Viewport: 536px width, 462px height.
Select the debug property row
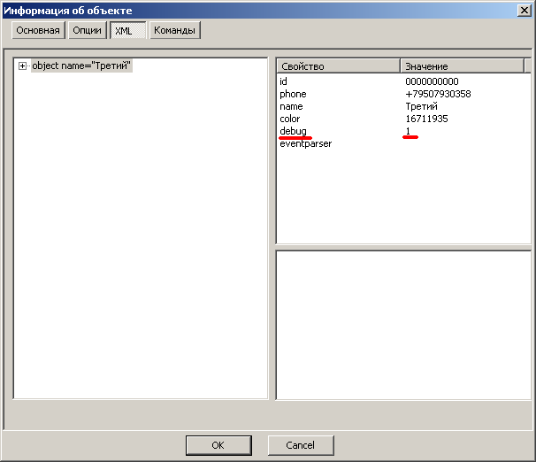pos(403,131)
